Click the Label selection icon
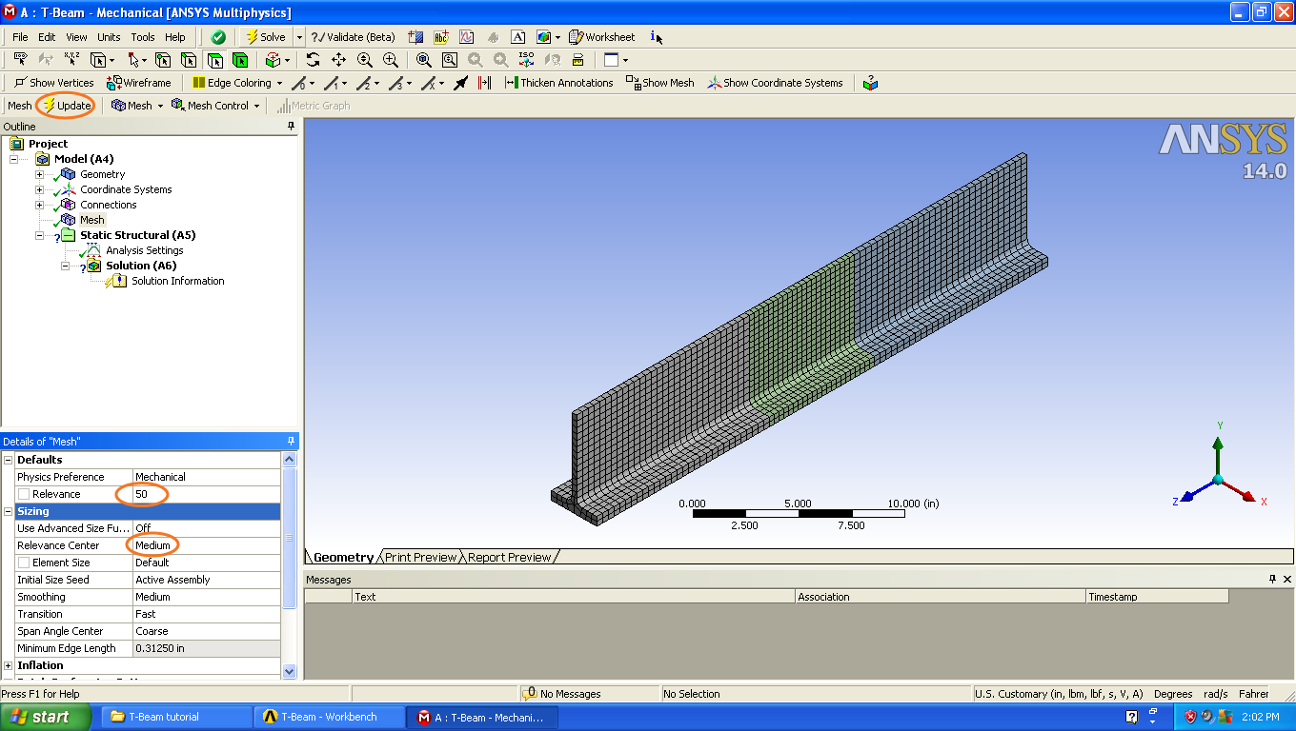 pos(20,59)
